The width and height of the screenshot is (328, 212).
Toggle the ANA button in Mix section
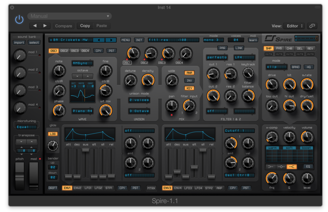[189, 73]
